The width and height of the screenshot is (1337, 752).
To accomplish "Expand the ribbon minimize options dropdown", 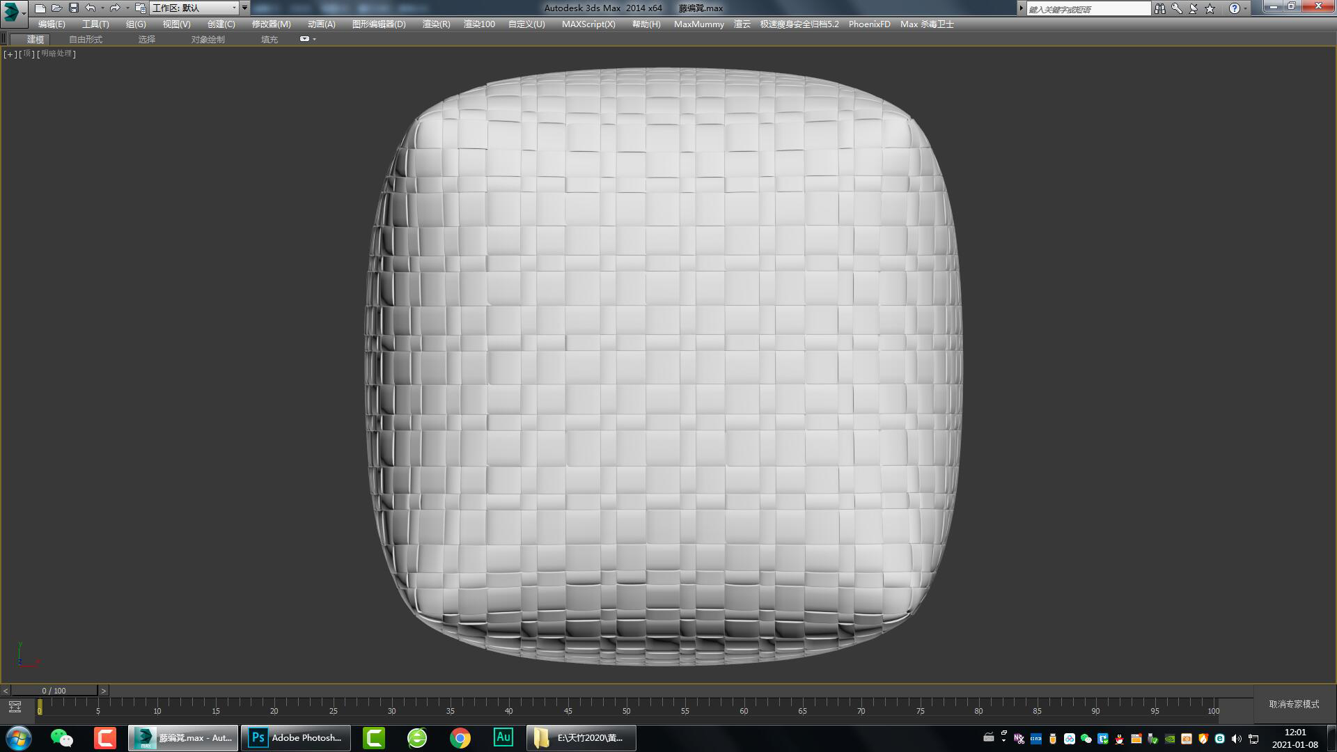I will point(315,39).
